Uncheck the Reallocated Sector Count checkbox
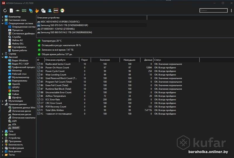Screen dimensions: 234x158 (x=39, y=64)
